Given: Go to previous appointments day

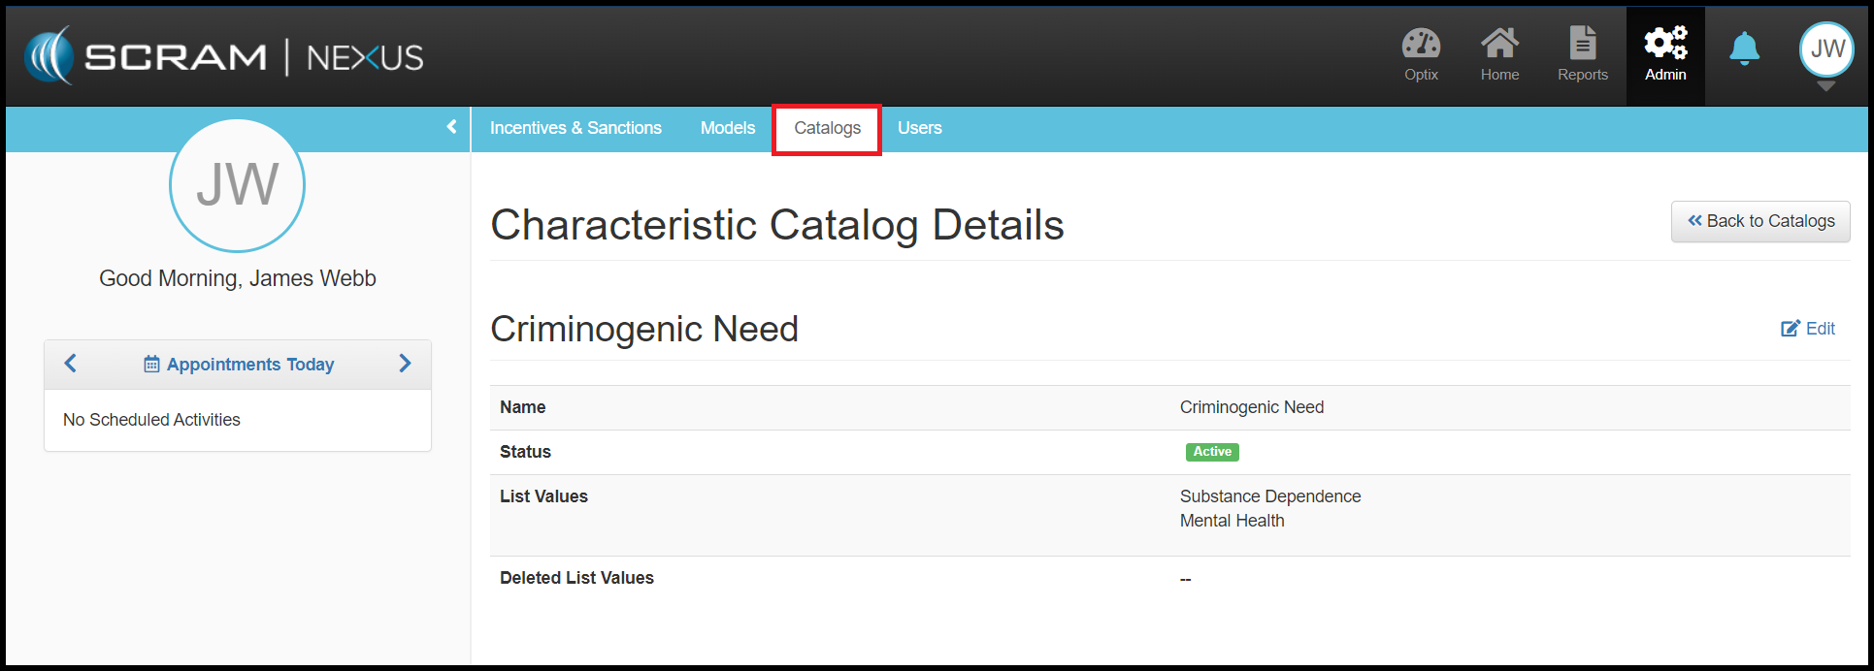Looking at the screenshot, I should pyautogui.click(x=70, y=364).
